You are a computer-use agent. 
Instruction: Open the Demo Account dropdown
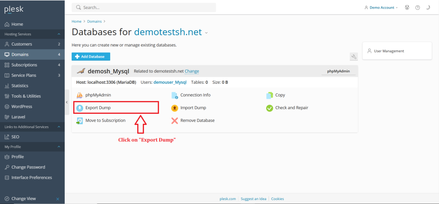tap(381, 8)
